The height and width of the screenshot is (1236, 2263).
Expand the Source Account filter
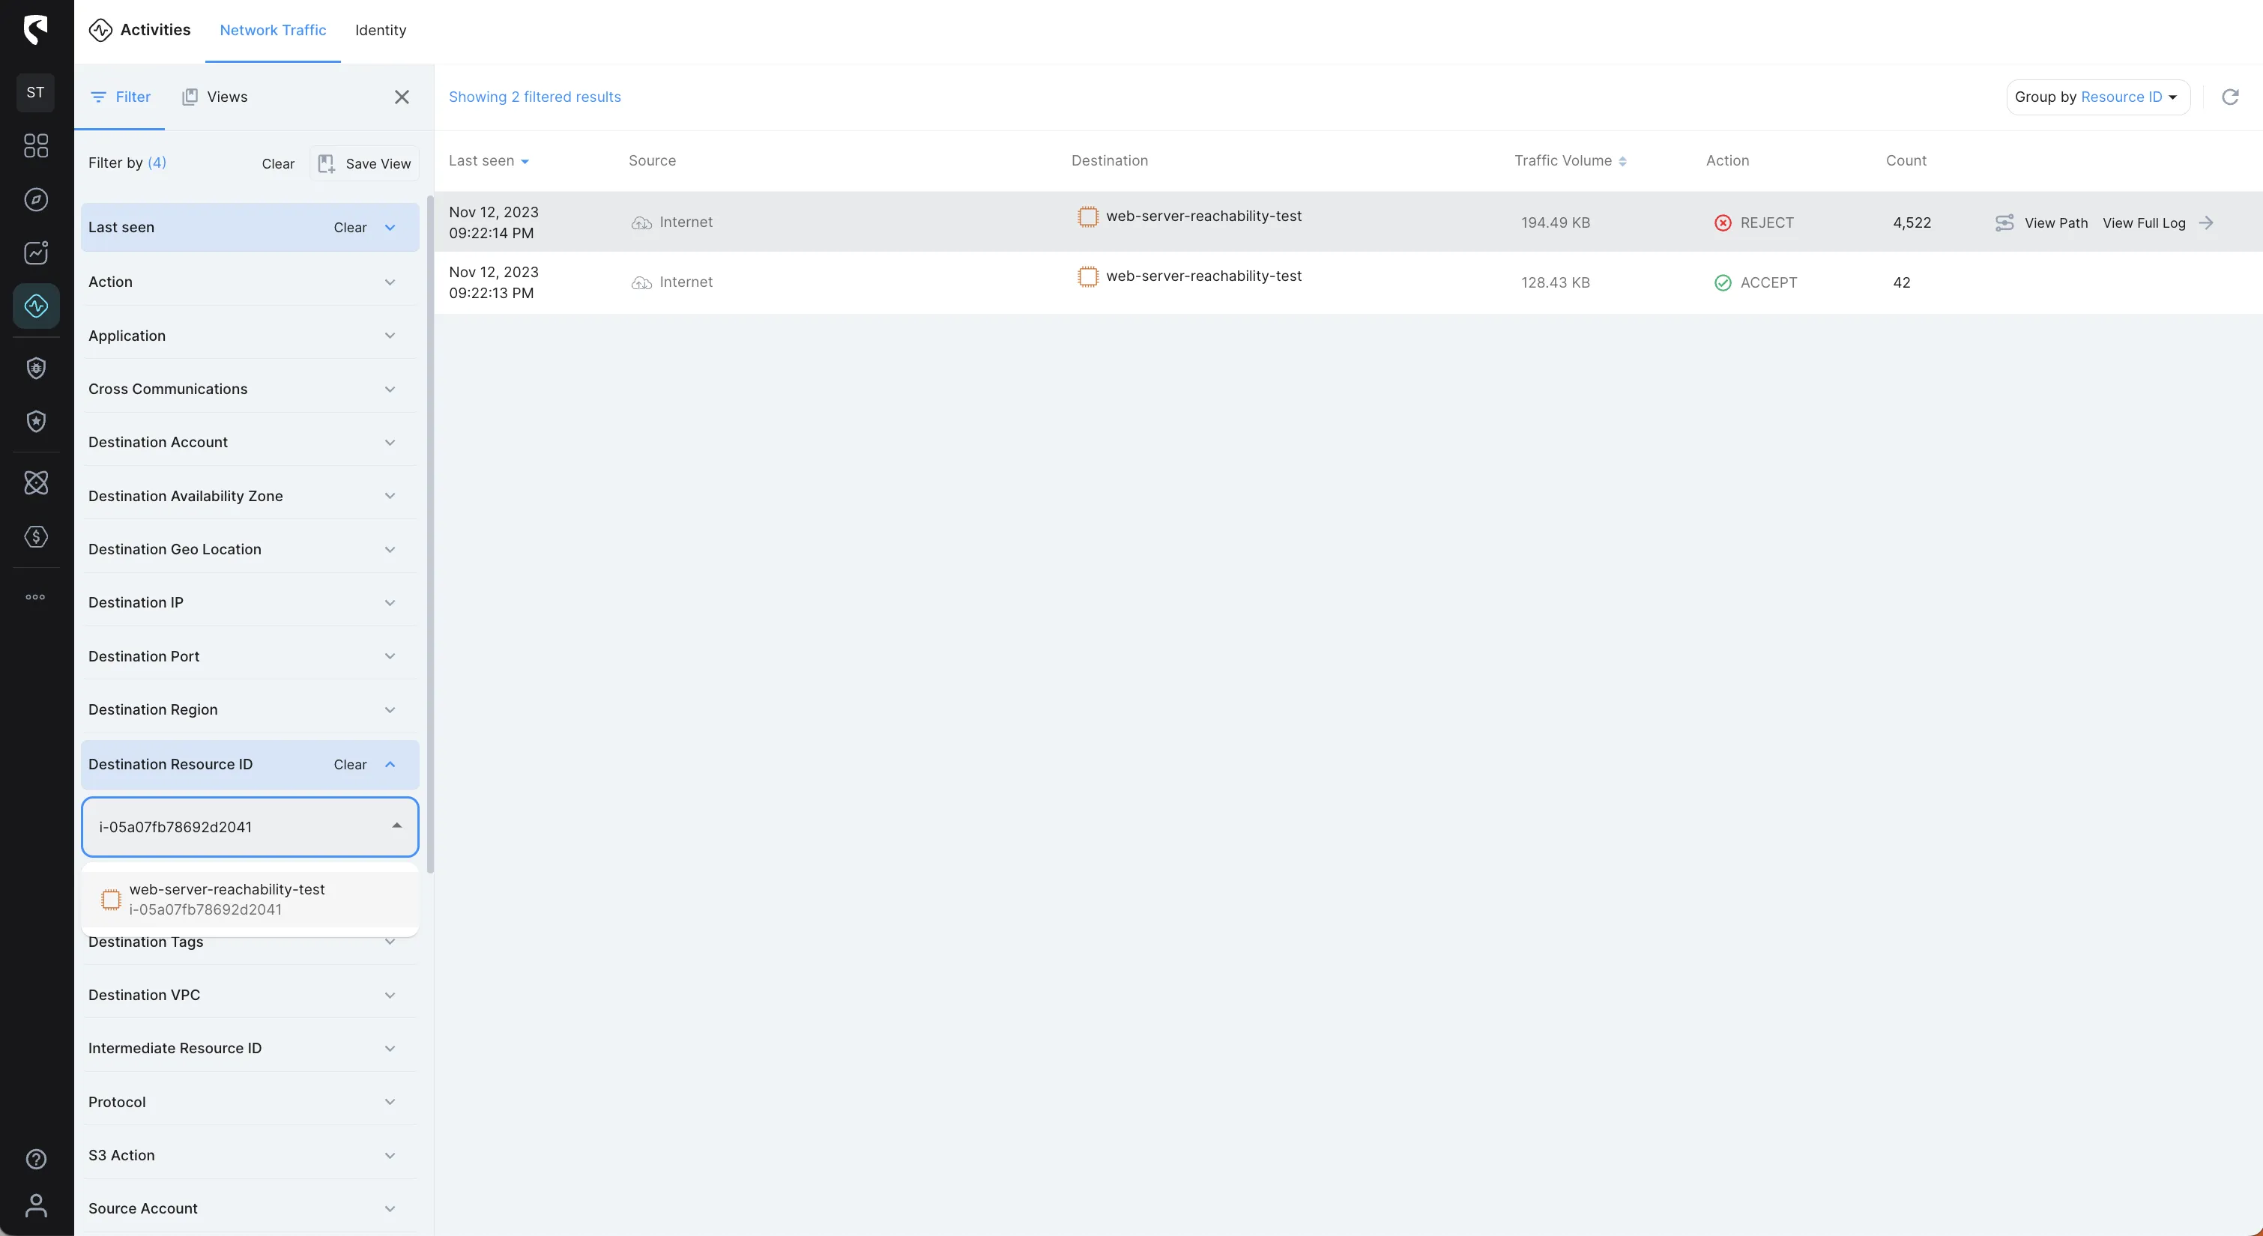point(250,1209)
